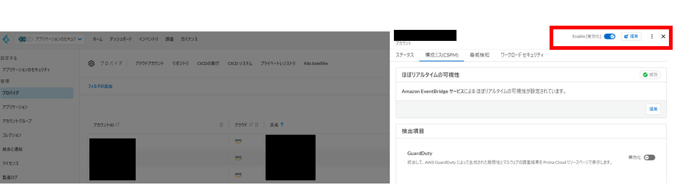Open 監査ログ in the sidebar
This screenshot has width=680, height=194.
[10, 178]
